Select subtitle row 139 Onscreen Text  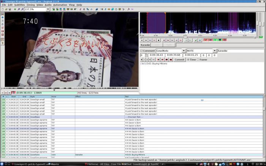pyautogui.click(x=132, y=117)
